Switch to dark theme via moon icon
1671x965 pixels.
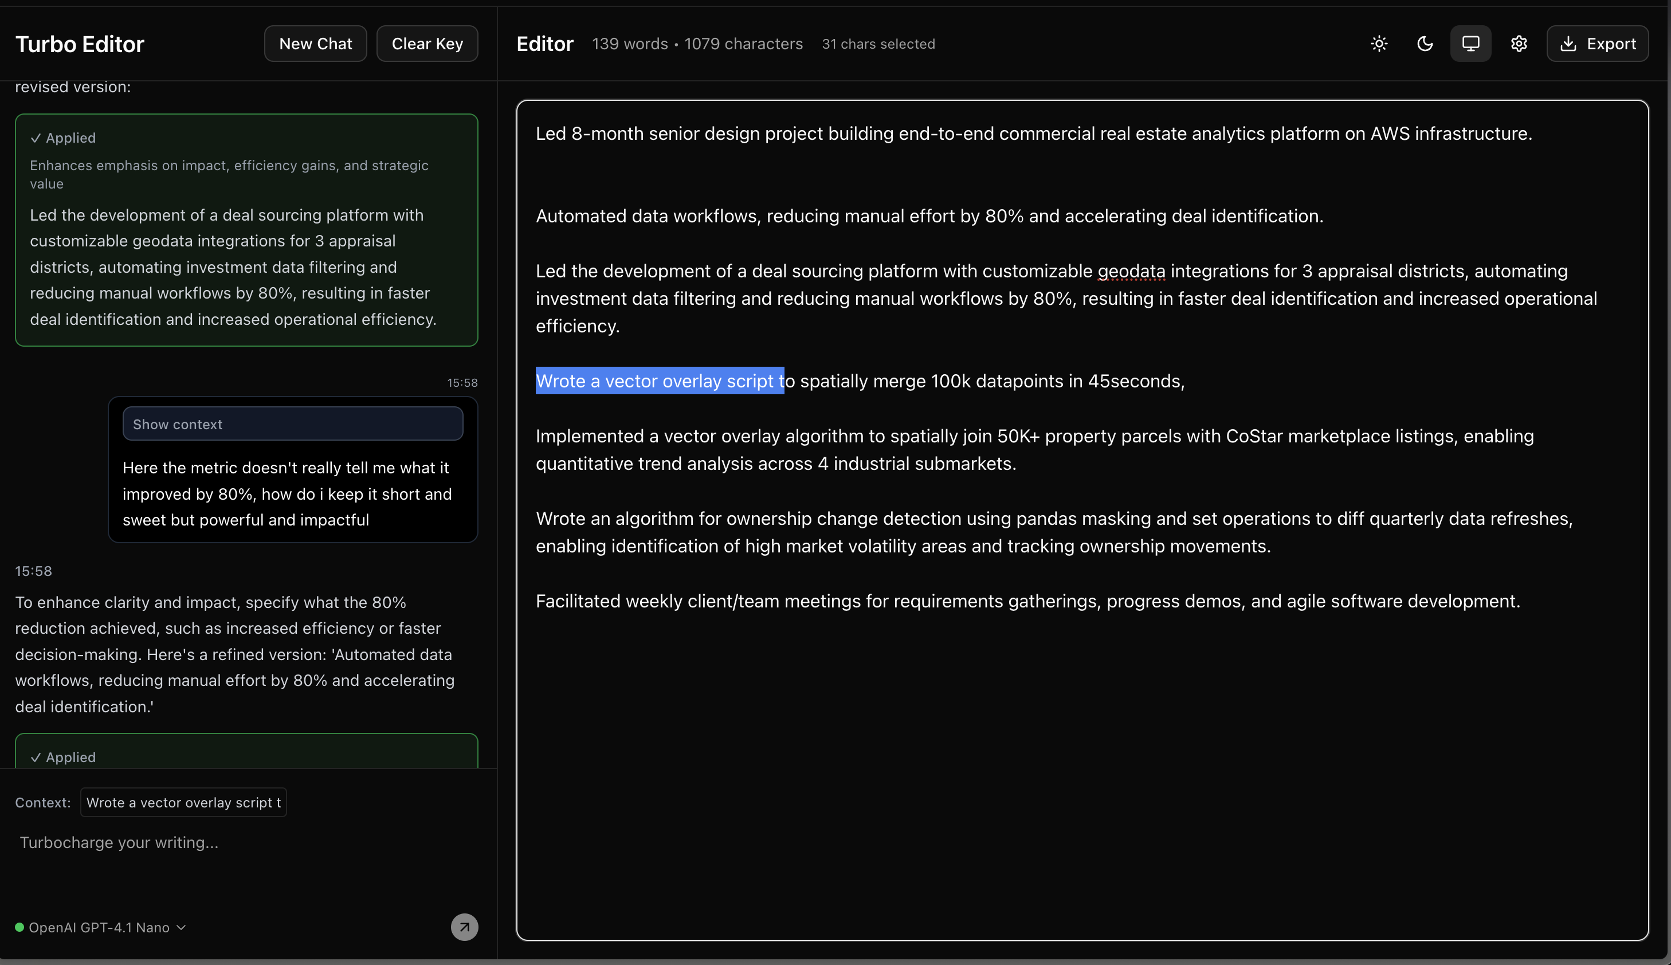pyautogui.click(x=1425, y=43)
